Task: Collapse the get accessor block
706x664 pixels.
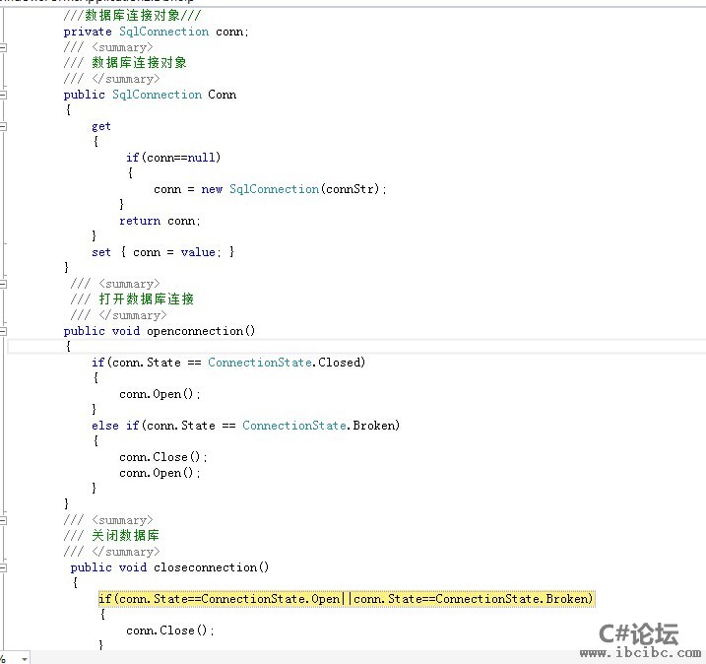Action: coord(4,126)
